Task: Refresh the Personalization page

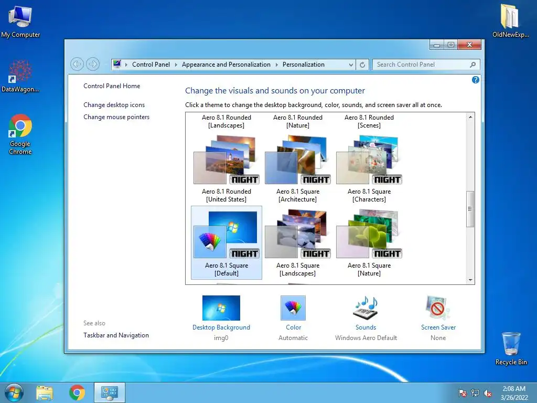Action: point(362,65)
